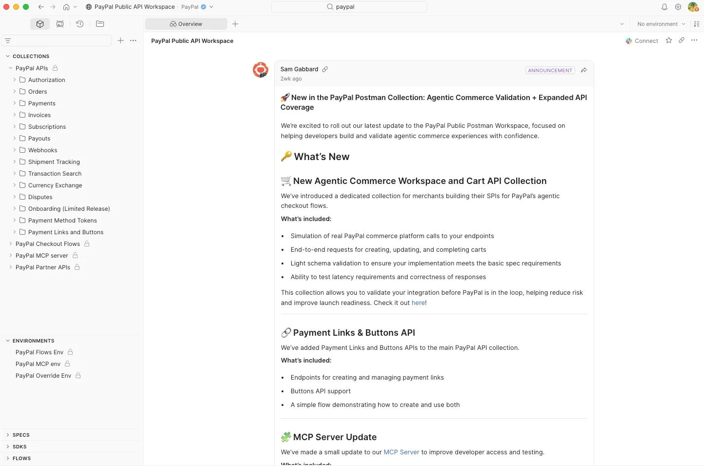Select PayPal Override Env environment

click(43, 375)
